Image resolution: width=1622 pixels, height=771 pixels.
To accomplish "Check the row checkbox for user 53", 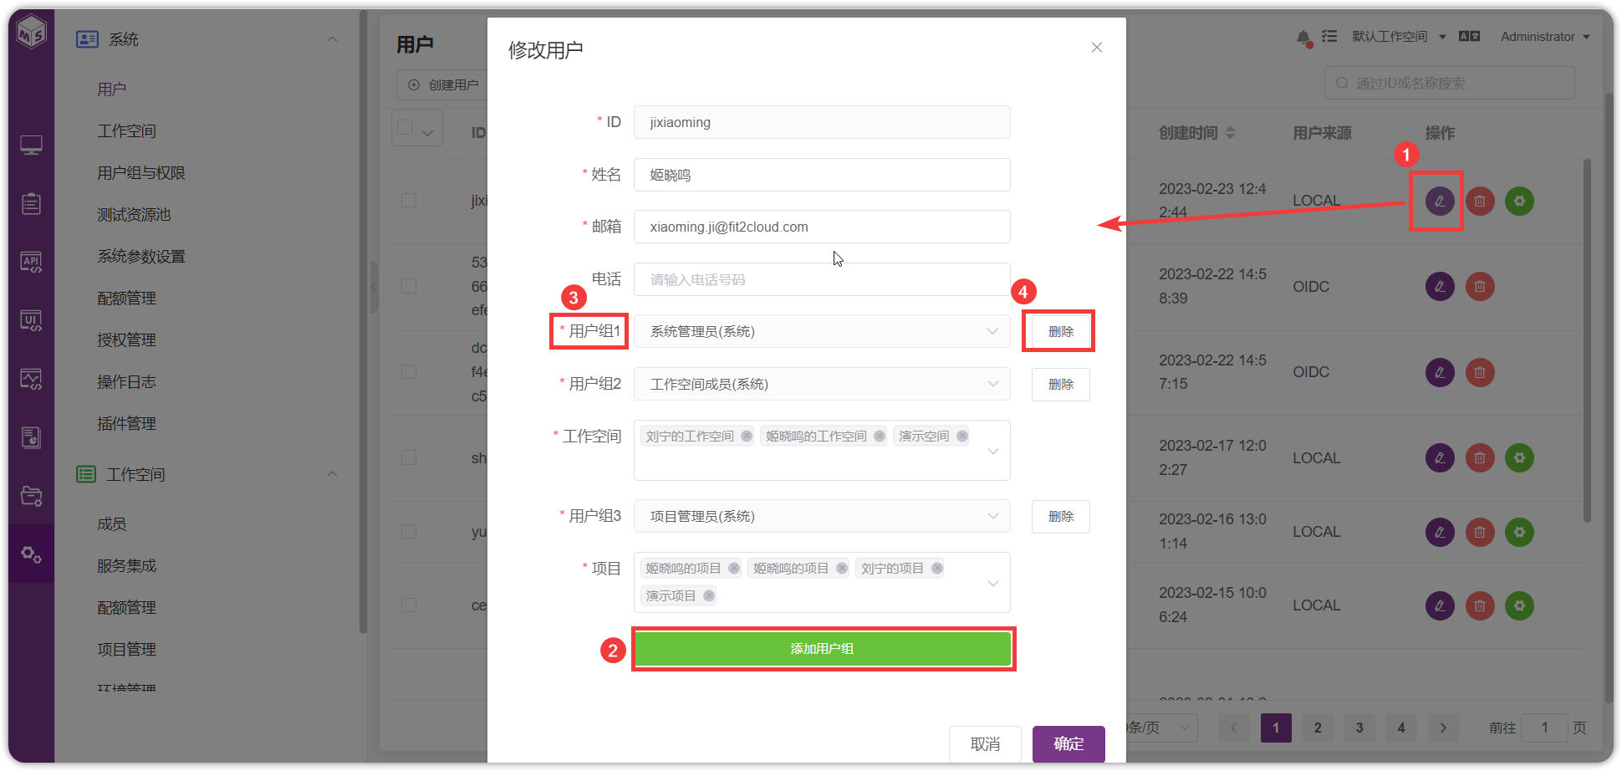I will (409, 286).
